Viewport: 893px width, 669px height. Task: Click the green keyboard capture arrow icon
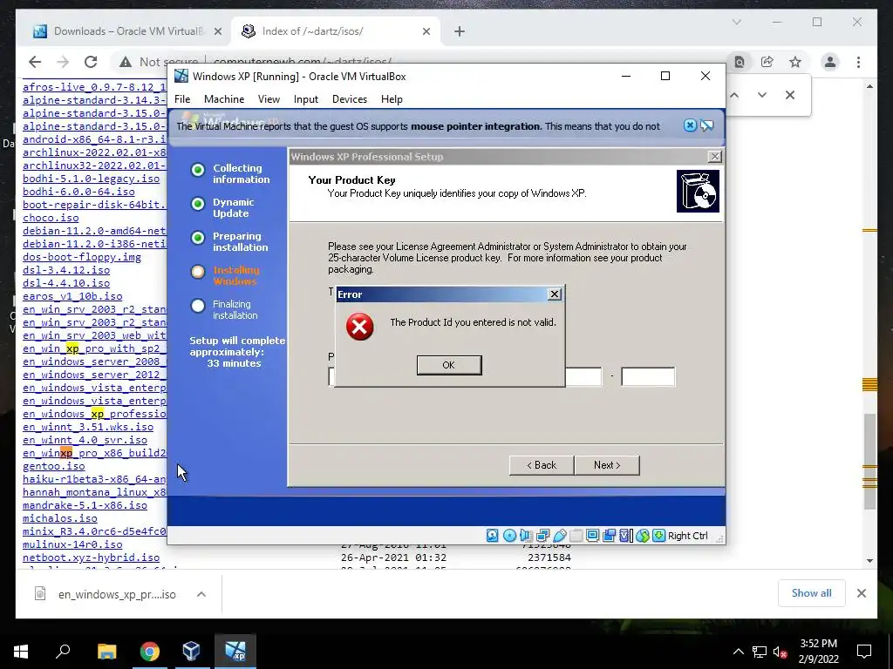(659, 536)
